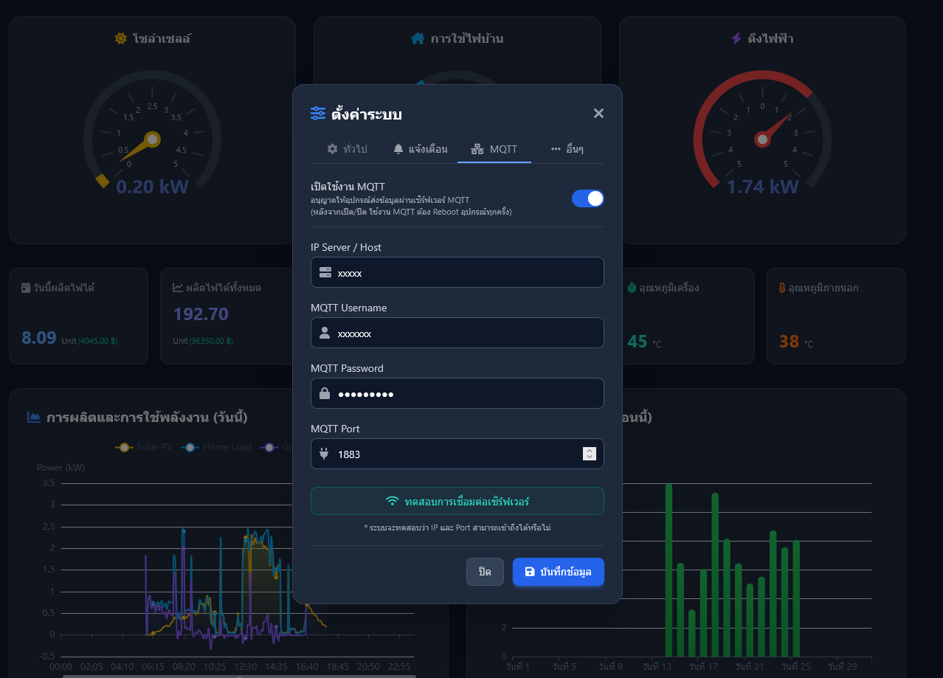943x678 pixels.
Task: Click the lock icon in password field
Action: 325,393
